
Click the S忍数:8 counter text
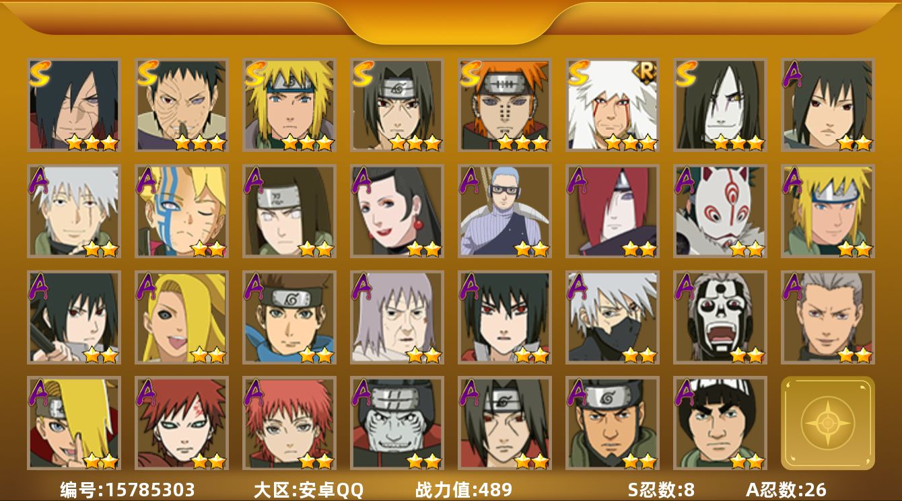pos(661,490)
